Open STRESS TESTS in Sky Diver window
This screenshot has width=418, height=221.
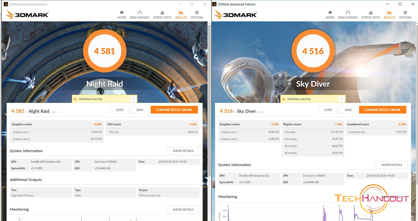point(371,15)
